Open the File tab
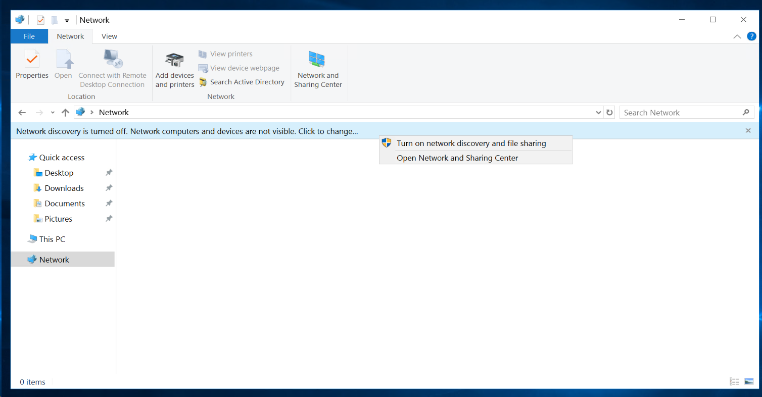The height and width of the screenshot is (397, 762). coord(29,36)
